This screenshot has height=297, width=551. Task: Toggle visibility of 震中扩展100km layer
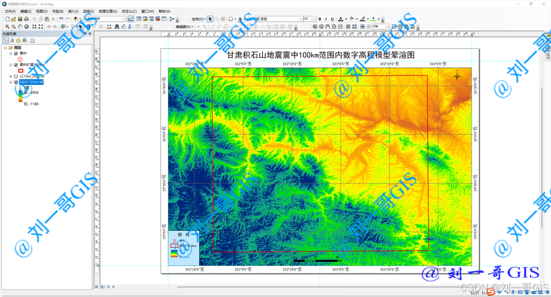coord(16,65)
